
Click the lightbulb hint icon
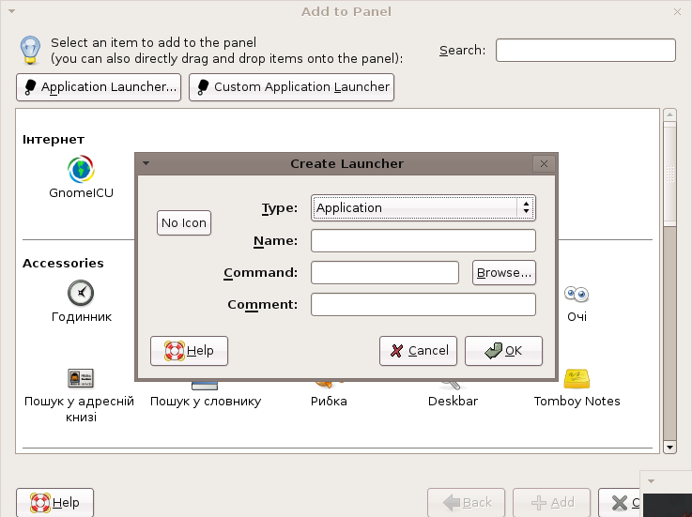pos(31,49)
